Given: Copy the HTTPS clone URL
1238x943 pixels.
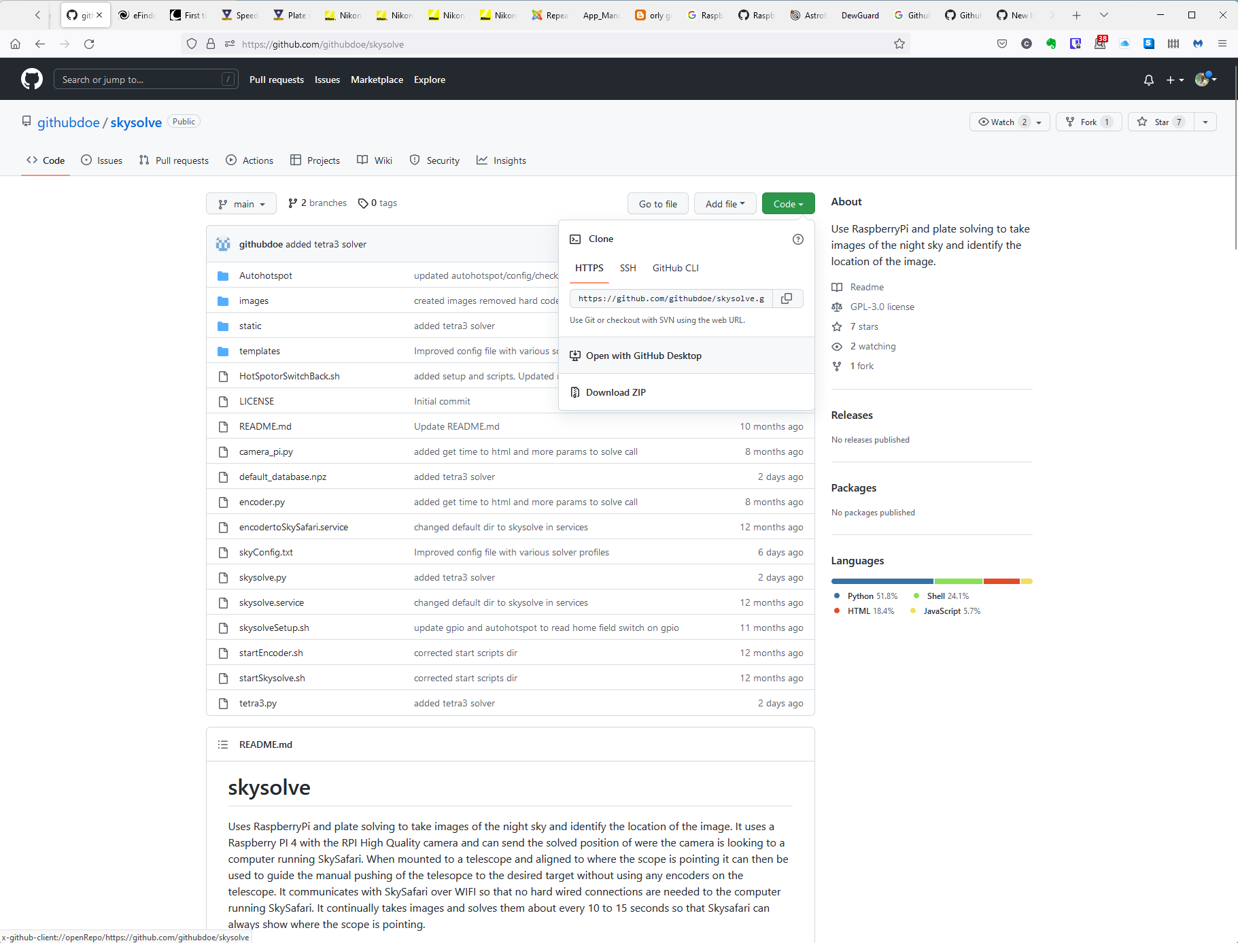Looking at the screenshot, I should coord(787,298).
